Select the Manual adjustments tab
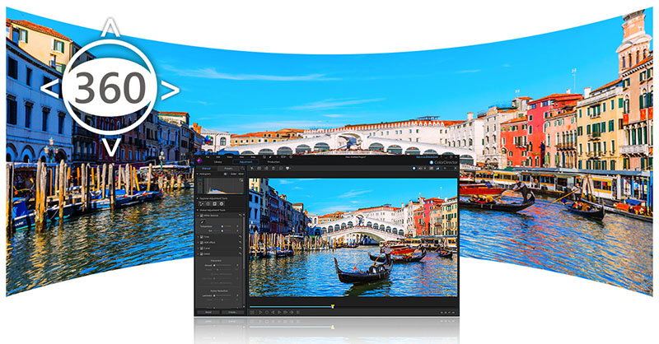The height and width of the screenshot is (344, 659). pyautogui.click(x=207, y=169)
